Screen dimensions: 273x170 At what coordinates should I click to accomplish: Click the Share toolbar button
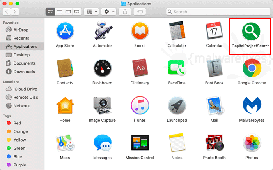click(x=125, y=12)
